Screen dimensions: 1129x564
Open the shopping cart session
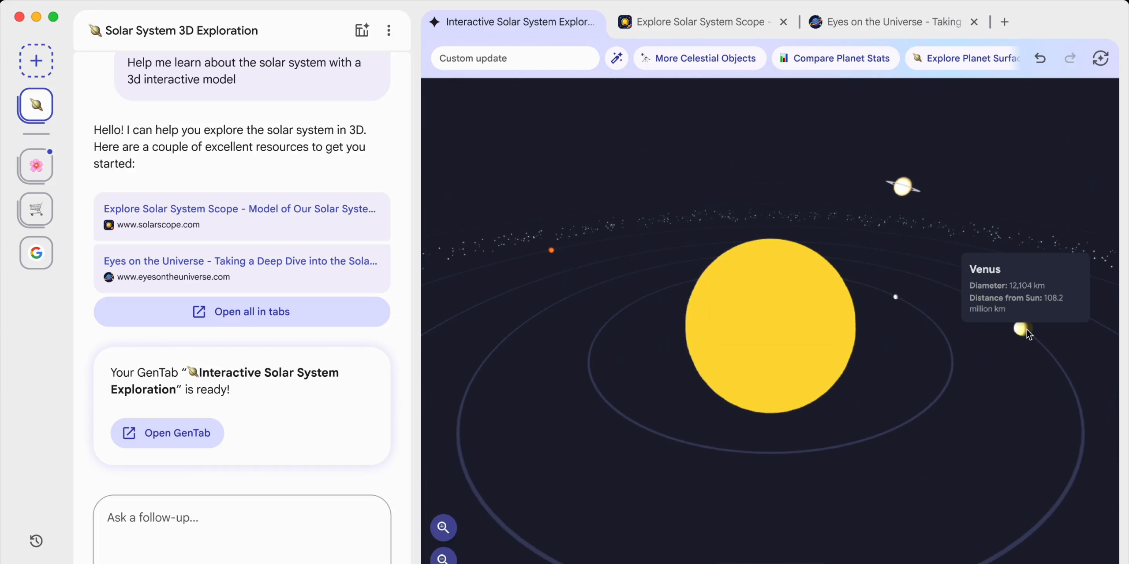tap(36, 209)
